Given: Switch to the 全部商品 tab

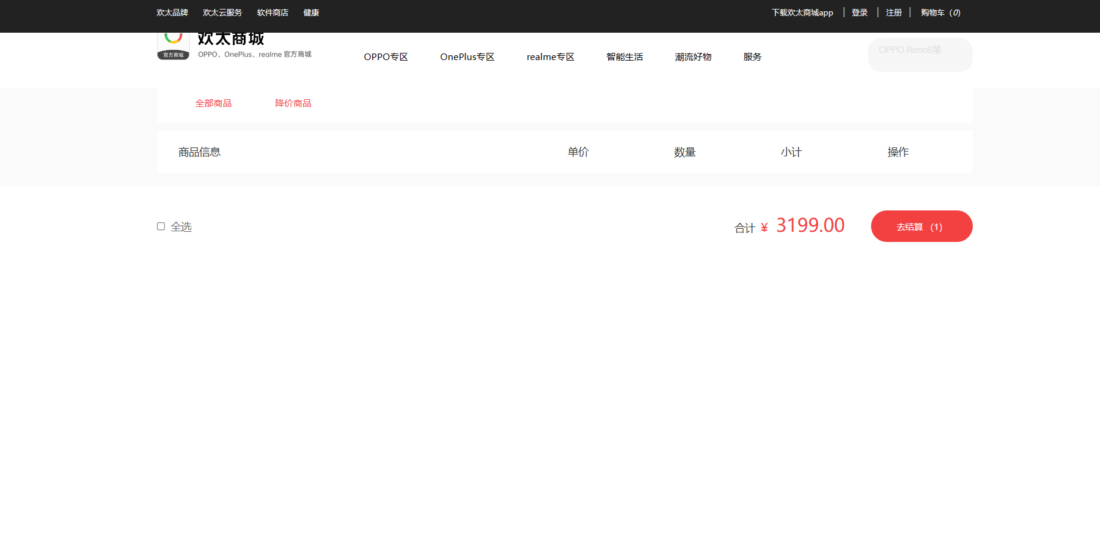Looking at the screenshot, I should [x=213, y=103].
